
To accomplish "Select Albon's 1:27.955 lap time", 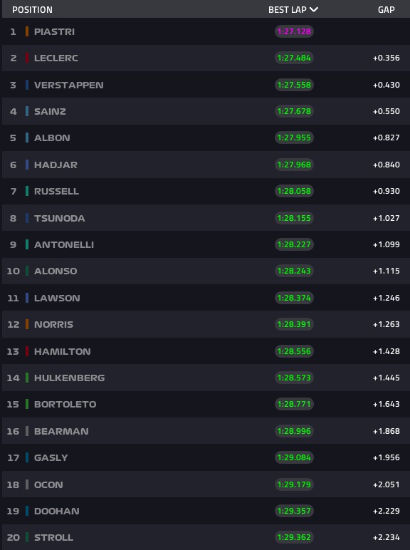I will (294, 137).
